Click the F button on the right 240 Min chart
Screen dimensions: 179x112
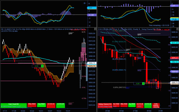(177, 29)
